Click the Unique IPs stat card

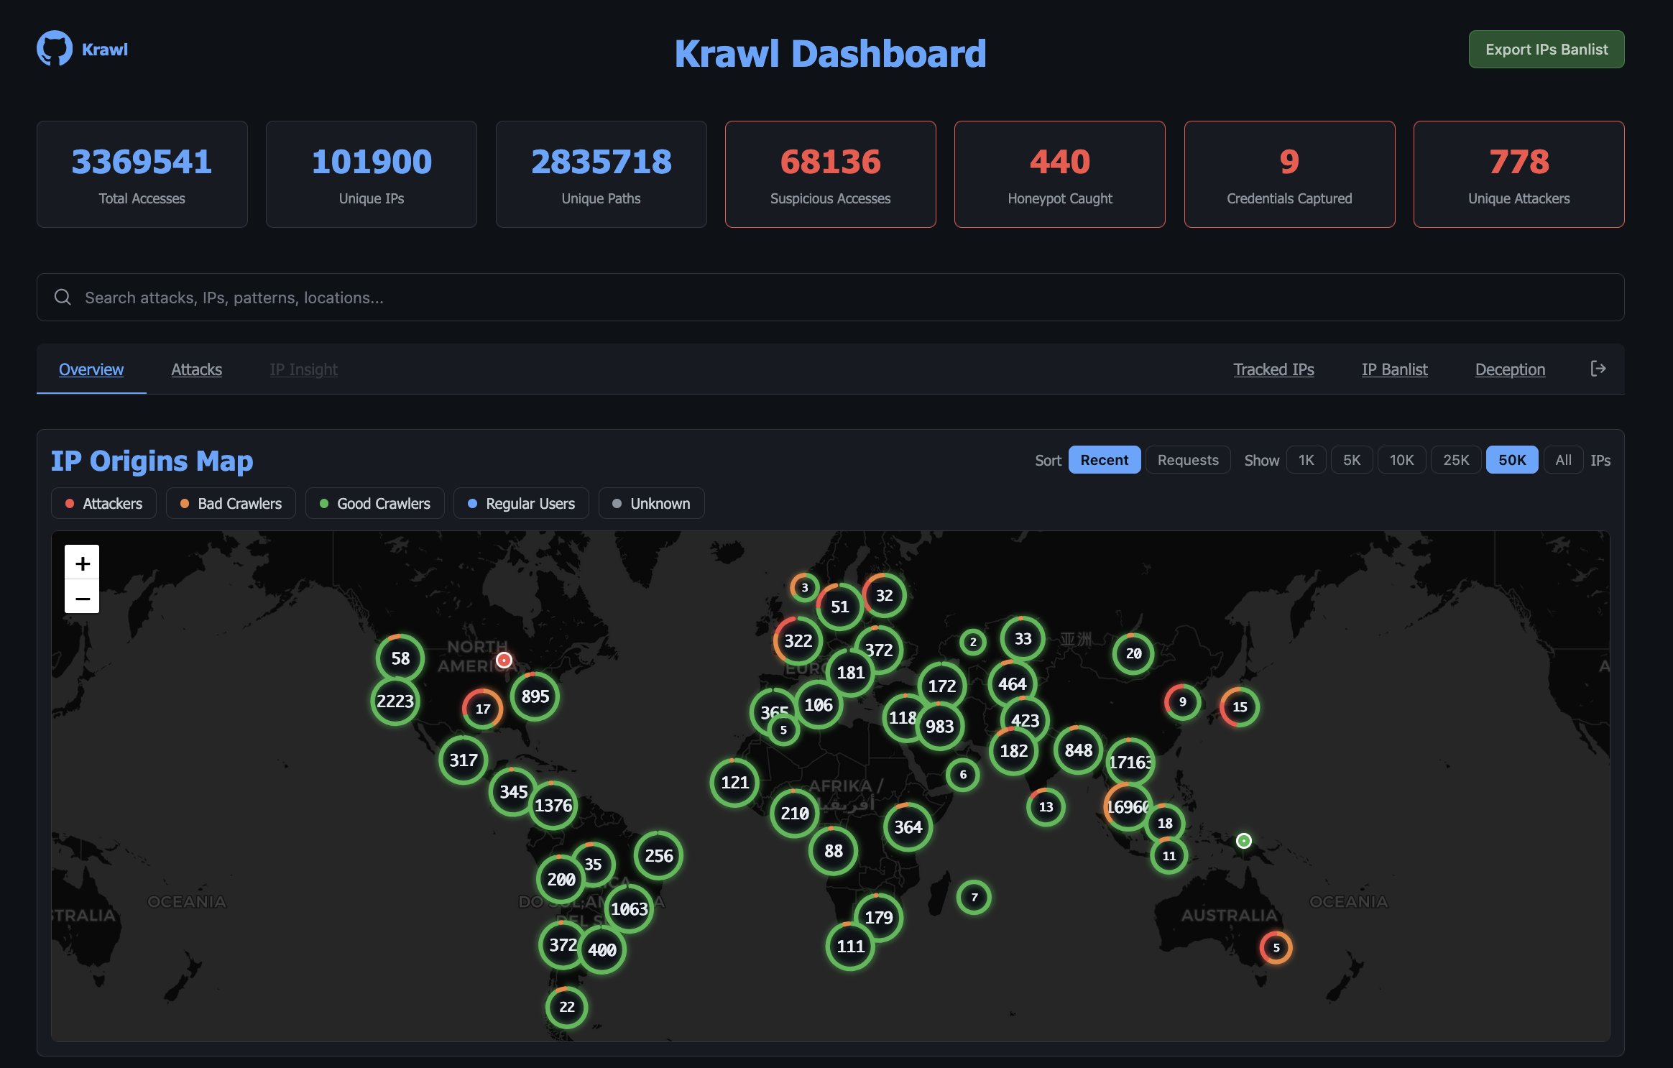point(371,174)
